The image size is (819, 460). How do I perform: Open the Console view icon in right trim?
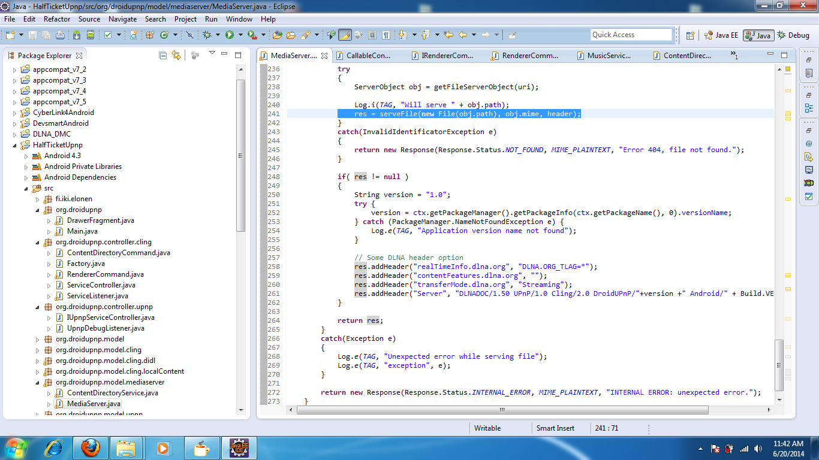809,170
